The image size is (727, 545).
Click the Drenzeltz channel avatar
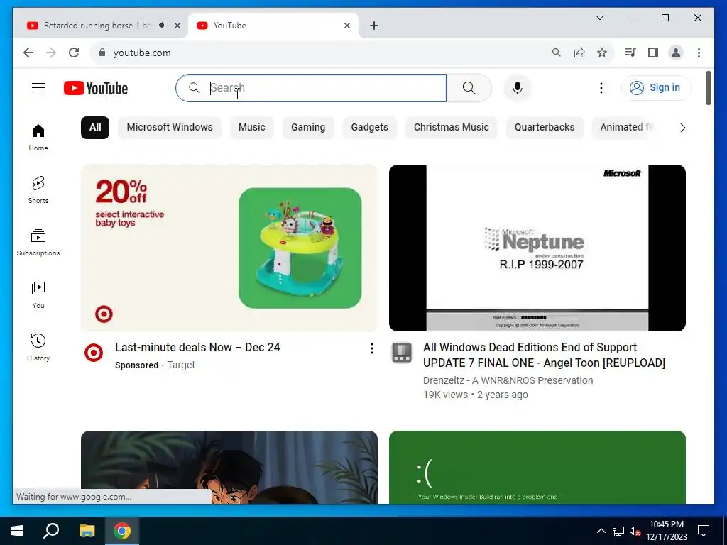[x=402, y=353]
